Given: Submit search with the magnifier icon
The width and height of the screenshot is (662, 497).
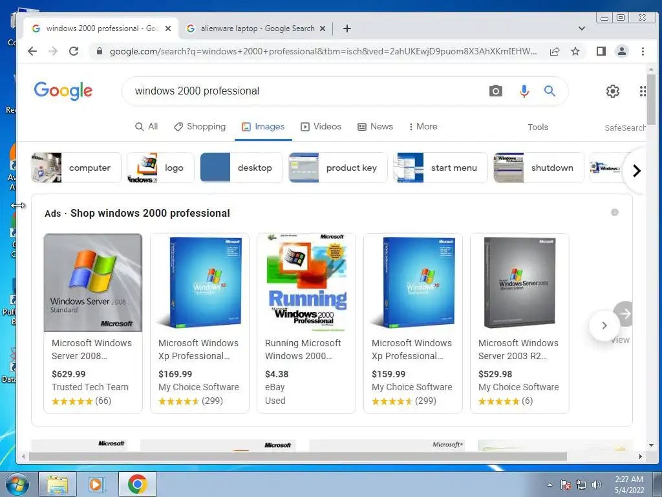Looking at the screenshot, I should pyautogui.click(x=550, y=91).
